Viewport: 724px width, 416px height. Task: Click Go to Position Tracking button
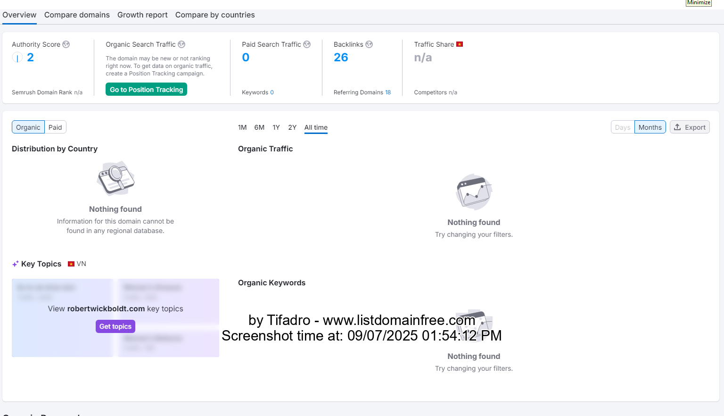pyautogui.click(x=146, y=89)
